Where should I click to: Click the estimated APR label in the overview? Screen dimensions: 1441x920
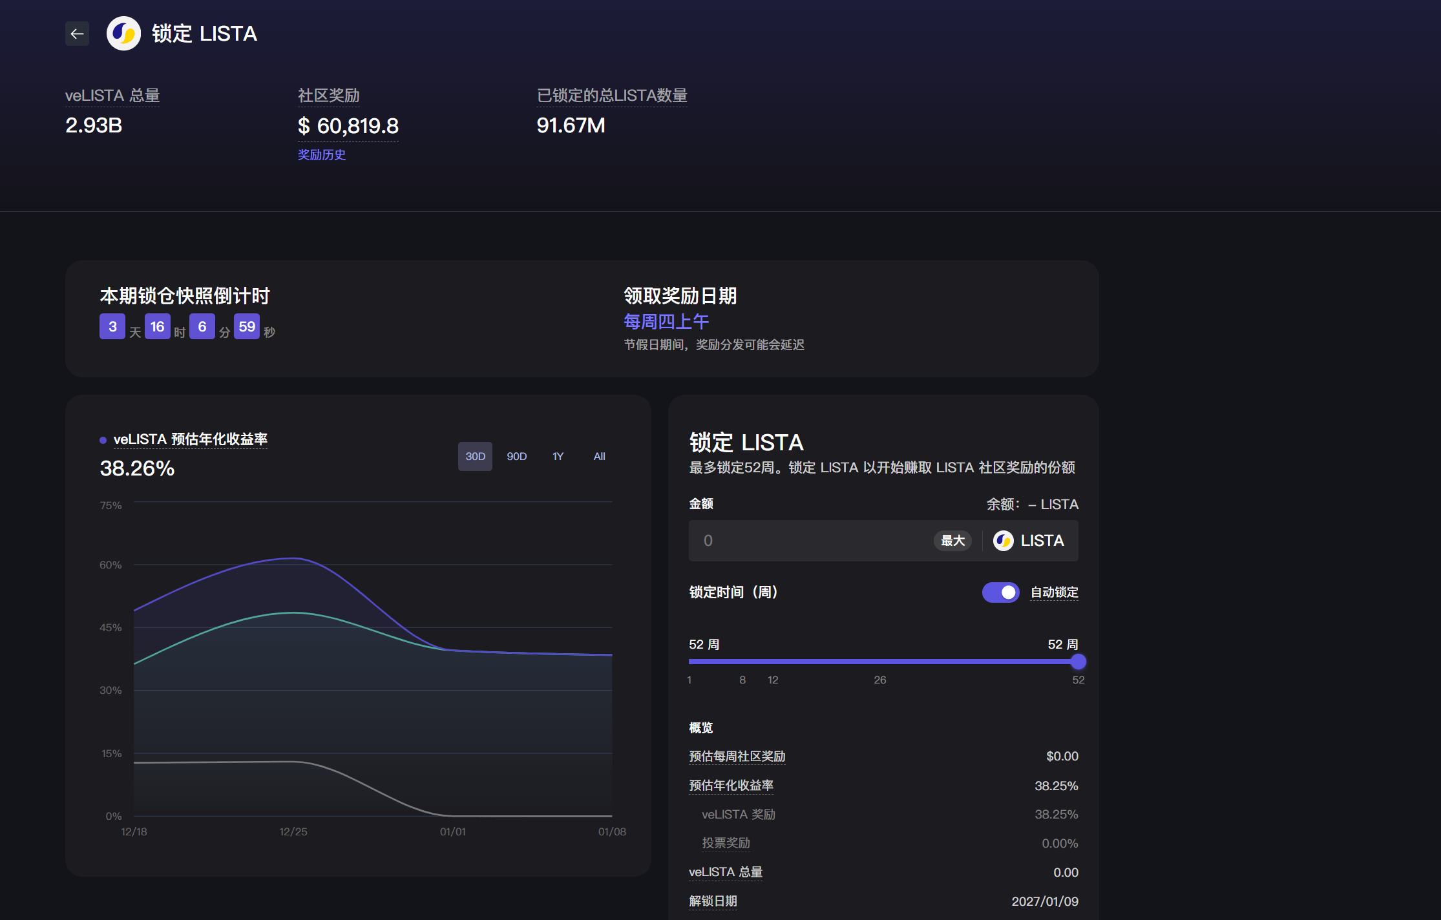[731, 786]
